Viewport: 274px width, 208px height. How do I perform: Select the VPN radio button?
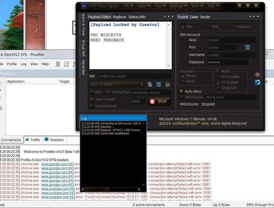point(208,27)
